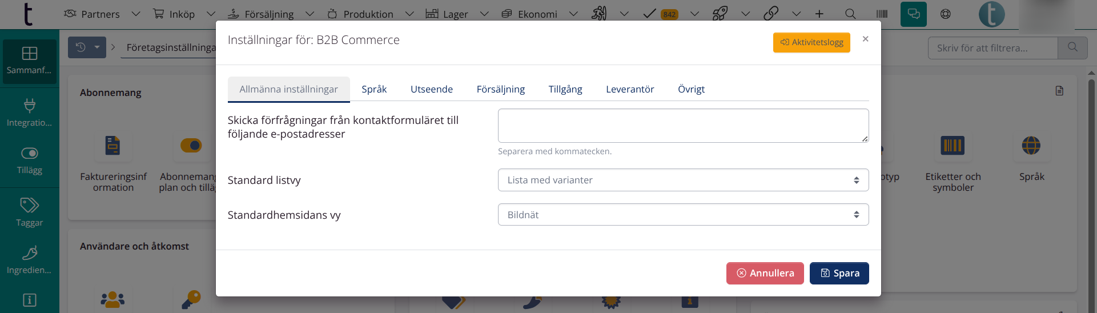The image size is (1097, 313).
Task: Focus the contact form e-mail addresses field
Action: click(683, 126)
